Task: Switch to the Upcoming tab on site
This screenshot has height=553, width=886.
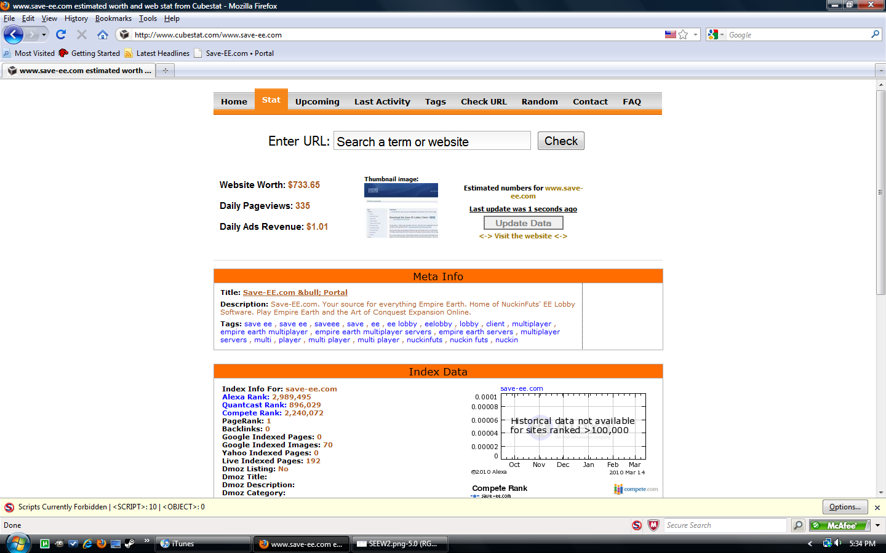Action: click(x=317, y=101)
